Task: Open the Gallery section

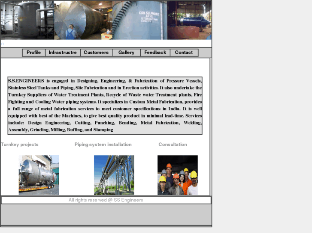Action: pyautogui.click(x=126, y=53)
